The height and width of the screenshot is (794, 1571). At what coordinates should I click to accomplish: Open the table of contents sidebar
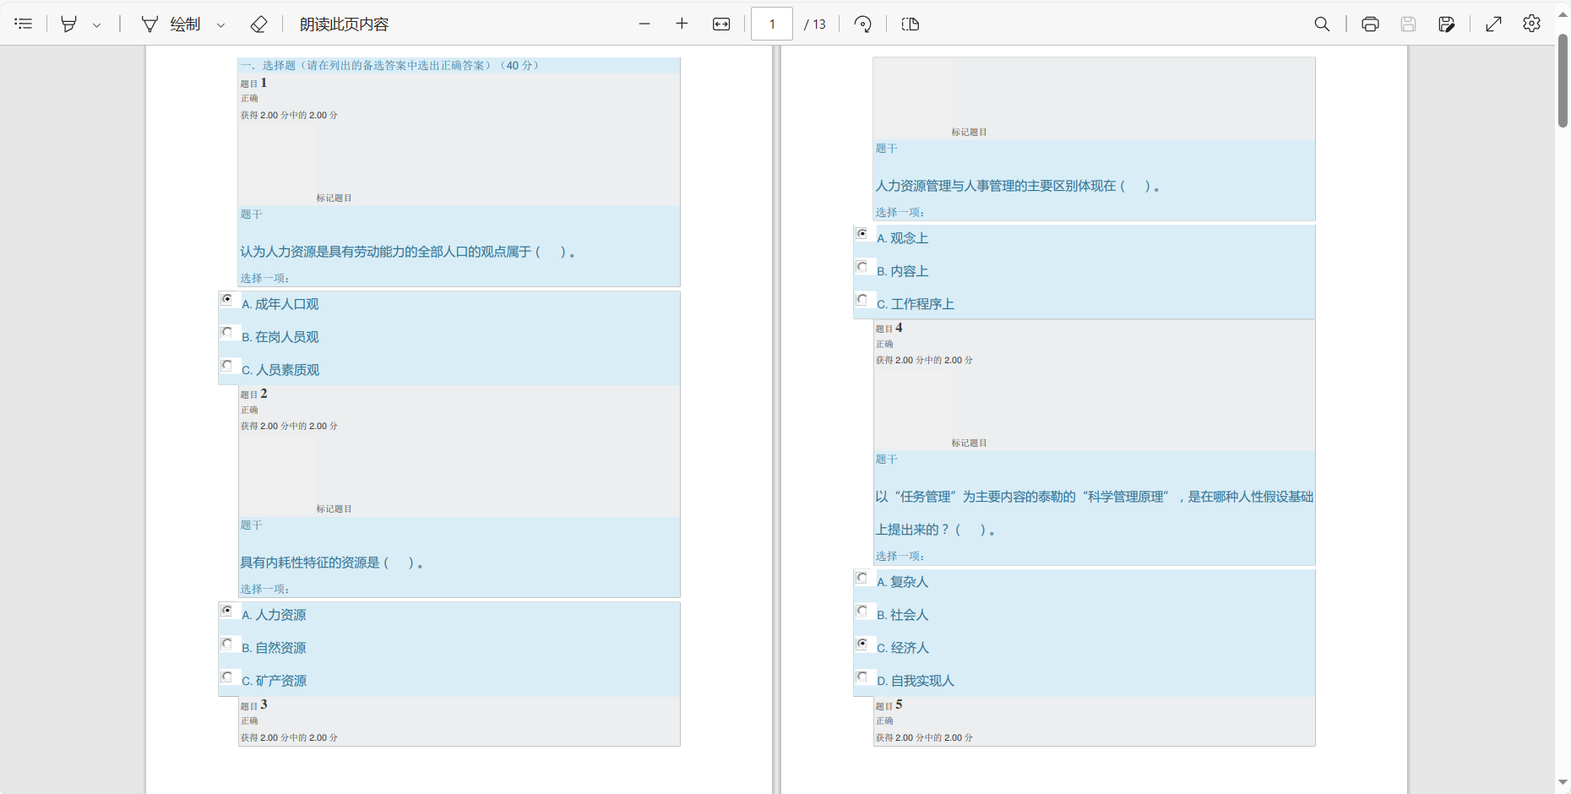pyautogui.click(x=24, y=24)
